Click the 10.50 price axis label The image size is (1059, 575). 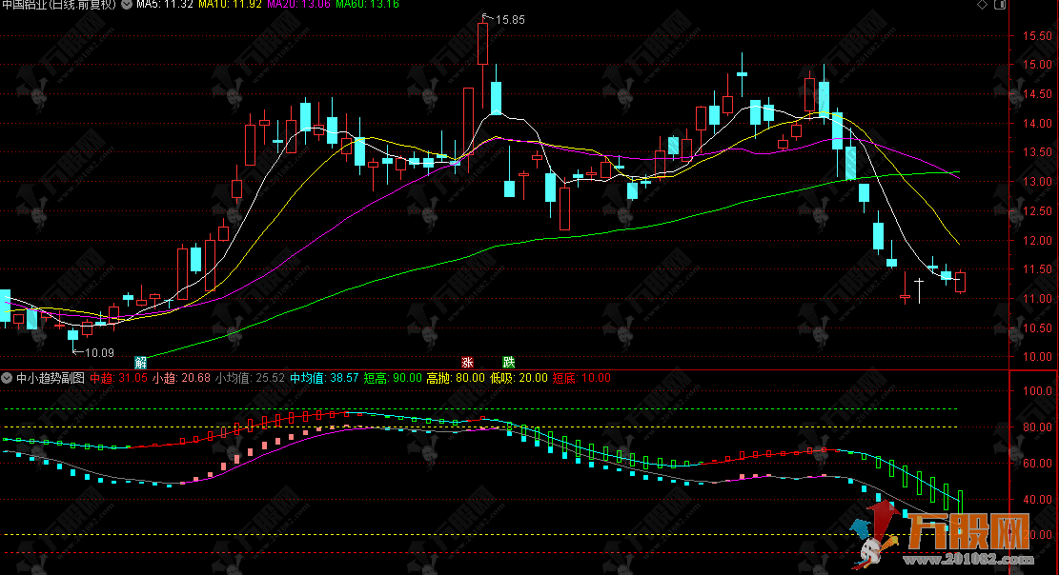tap(1037, 328)
